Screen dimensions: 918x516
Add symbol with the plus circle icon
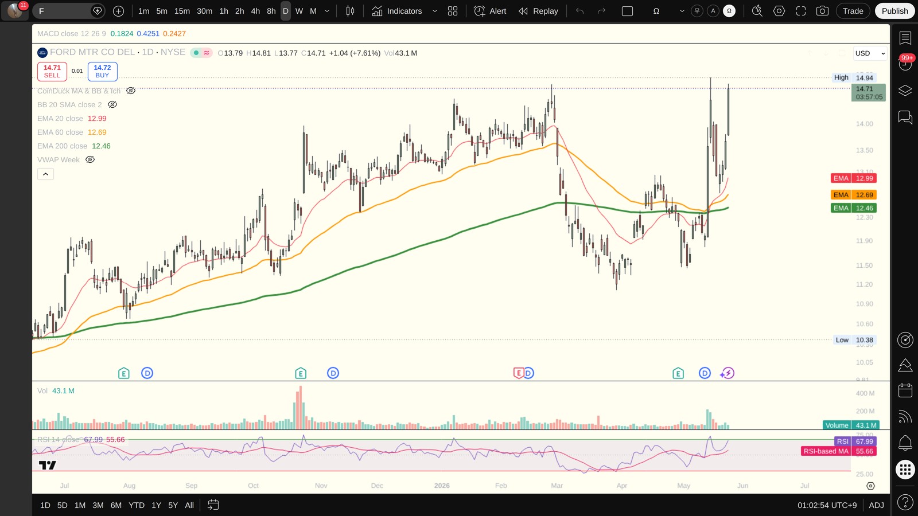(118, 11)
